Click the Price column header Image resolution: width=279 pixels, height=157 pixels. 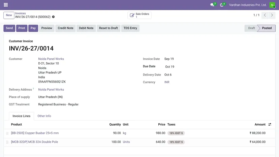[x=161, y=124]
